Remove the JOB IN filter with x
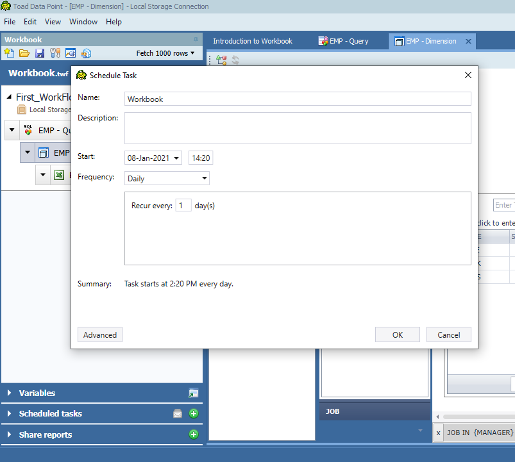This screenshot has height=462, width=515. click(x=438, y=433)
